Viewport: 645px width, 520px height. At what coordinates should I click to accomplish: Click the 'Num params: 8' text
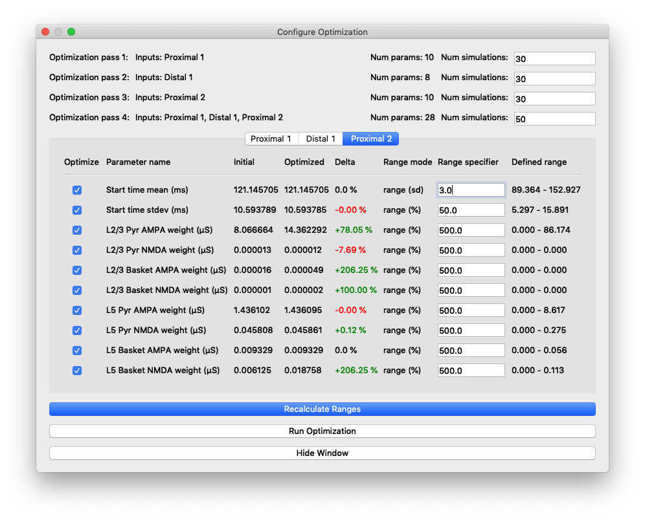click(x=400, y=77)
